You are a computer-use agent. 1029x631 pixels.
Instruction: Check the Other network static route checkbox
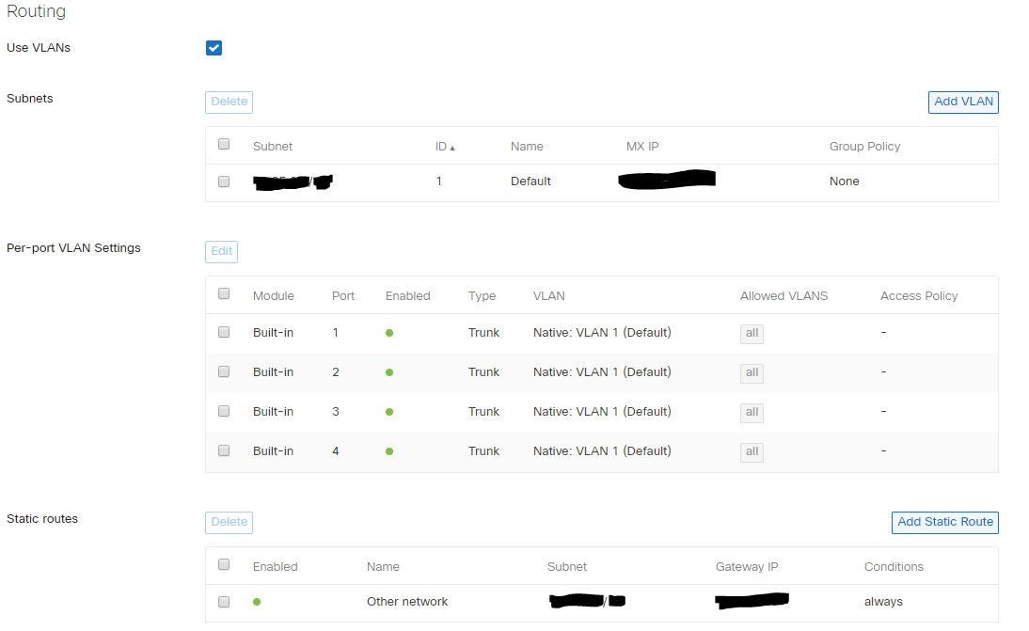pyautogui.click(x=223, y=601)
